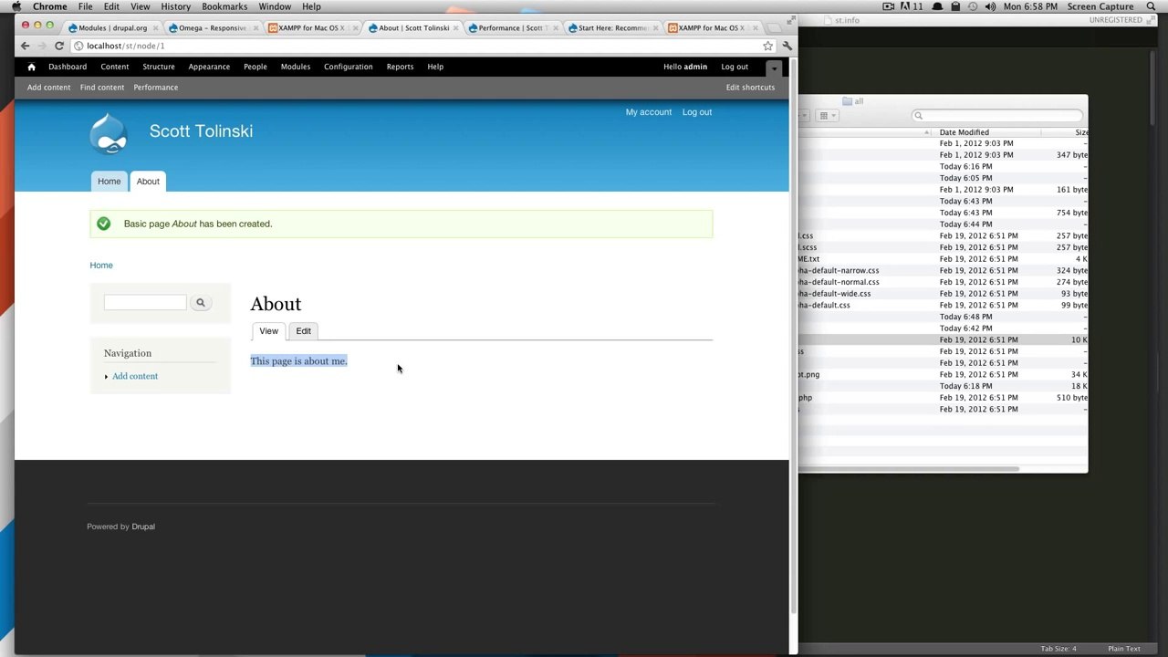
Task: Open Chrome's wrench settings menu
Action: [787, 46]
